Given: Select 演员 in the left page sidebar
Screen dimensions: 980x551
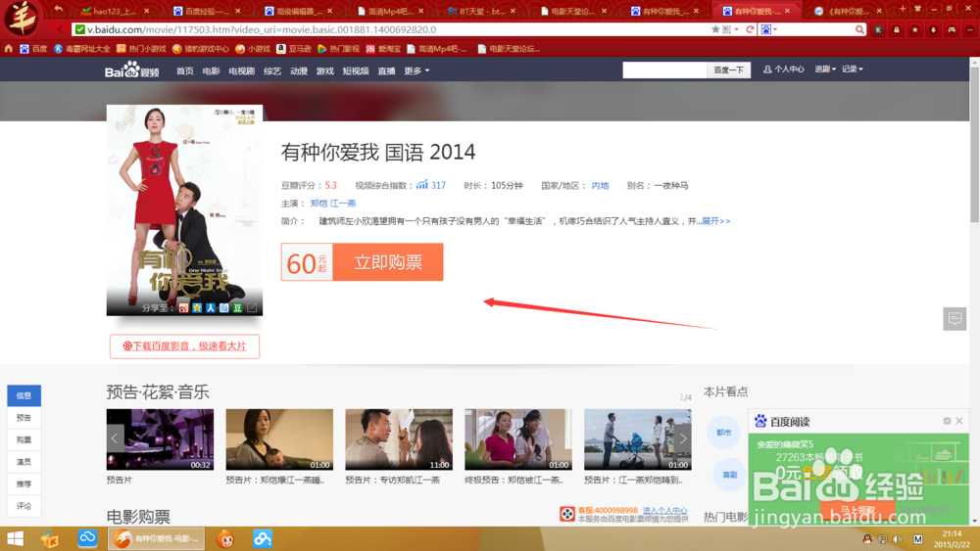Looking at the screenshot, I should (x=24, y=462).
